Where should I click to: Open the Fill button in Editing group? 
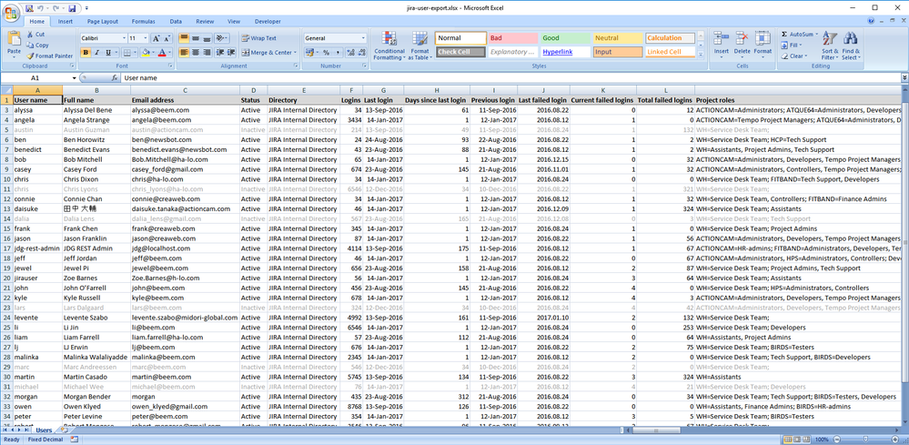coord(791,46)
